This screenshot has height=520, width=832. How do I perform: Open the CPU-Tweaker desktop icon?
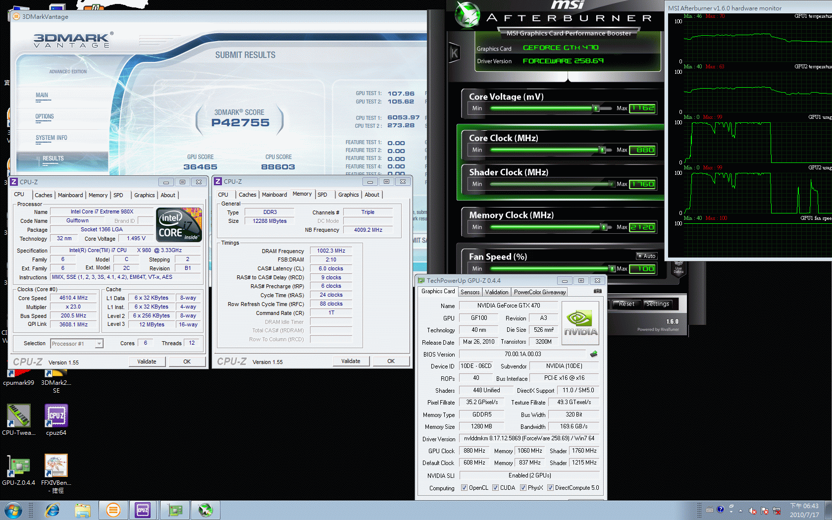click(x=18, y=420)
